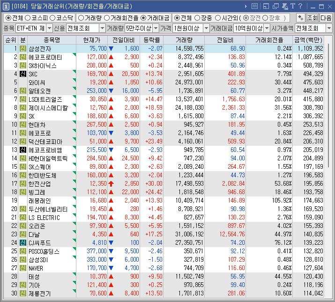Open the POSCO홀딩스 stock name

[x=44, y=251]
